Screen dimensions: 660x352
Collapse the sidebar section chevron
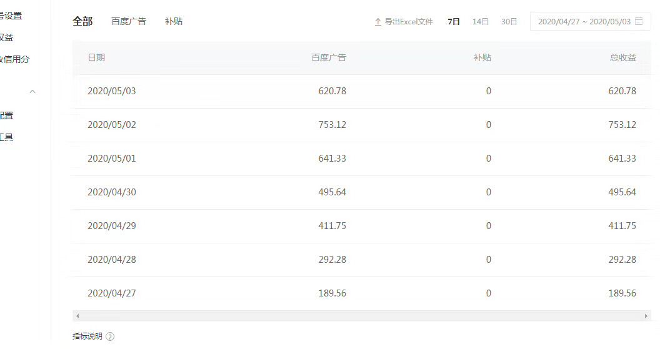click(x=32, y=92)
